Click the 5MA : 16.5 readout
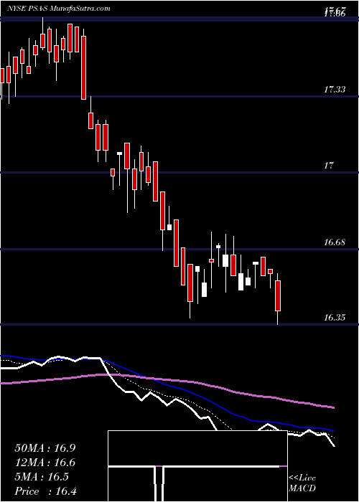 [x=42, y=477]
